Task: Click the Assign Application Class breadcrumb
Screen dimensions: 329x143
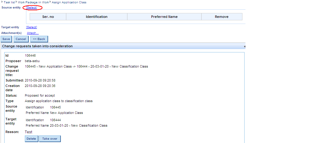Action: click(x=69, y=2)
